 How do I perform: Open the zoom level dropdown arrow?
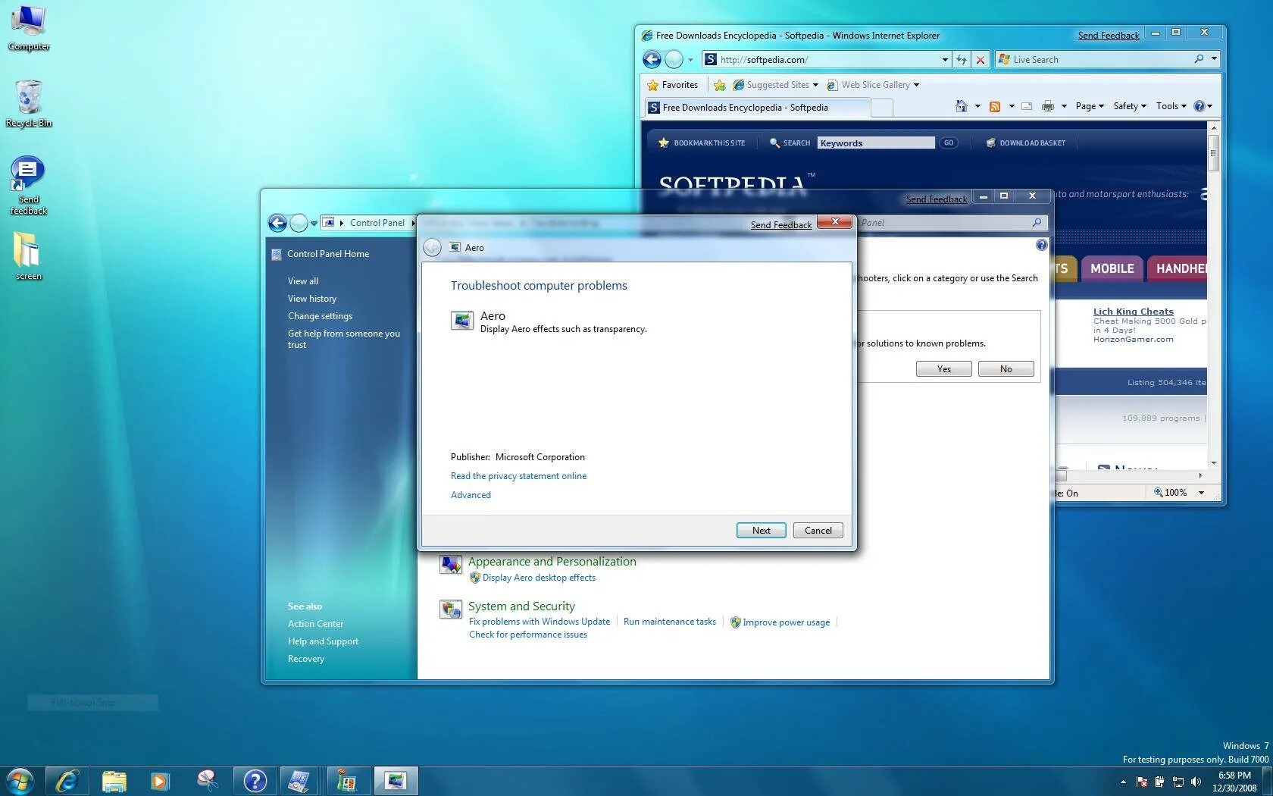pyautogui.click(x=1201, y=493)
